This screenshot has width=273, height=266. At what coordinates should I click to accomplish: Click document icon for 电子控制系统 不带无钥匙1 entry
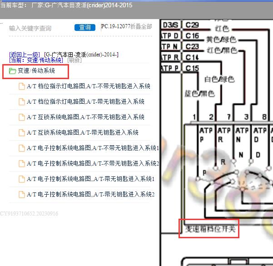pos(22,148)
